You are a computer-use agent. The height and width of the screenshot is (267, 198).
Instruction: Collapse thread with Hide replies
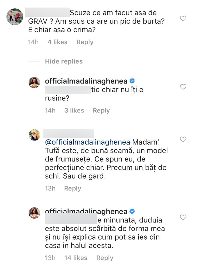(64, 61)
